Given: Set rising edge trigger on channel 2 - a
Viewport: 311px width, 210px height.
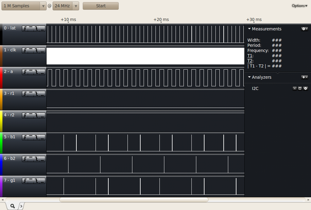Looking at the screenshot, I should coord(25,72).
